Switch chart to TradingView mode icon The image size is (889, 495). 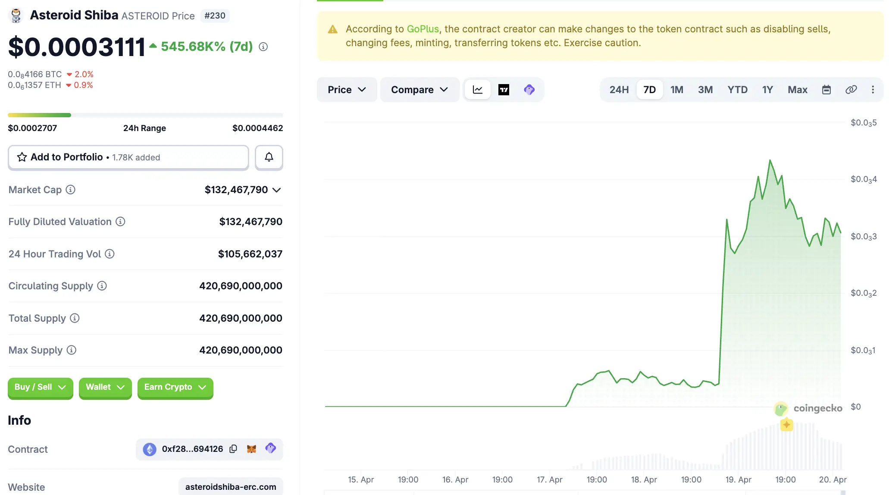coord(504,89)
